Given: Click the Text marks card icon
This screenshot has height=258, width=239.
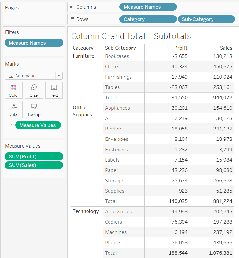Looking at the screenshot, I should (x=54, y=87).
